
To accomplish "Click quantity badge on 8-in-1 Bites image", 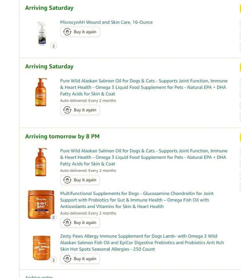I will 54,217.
